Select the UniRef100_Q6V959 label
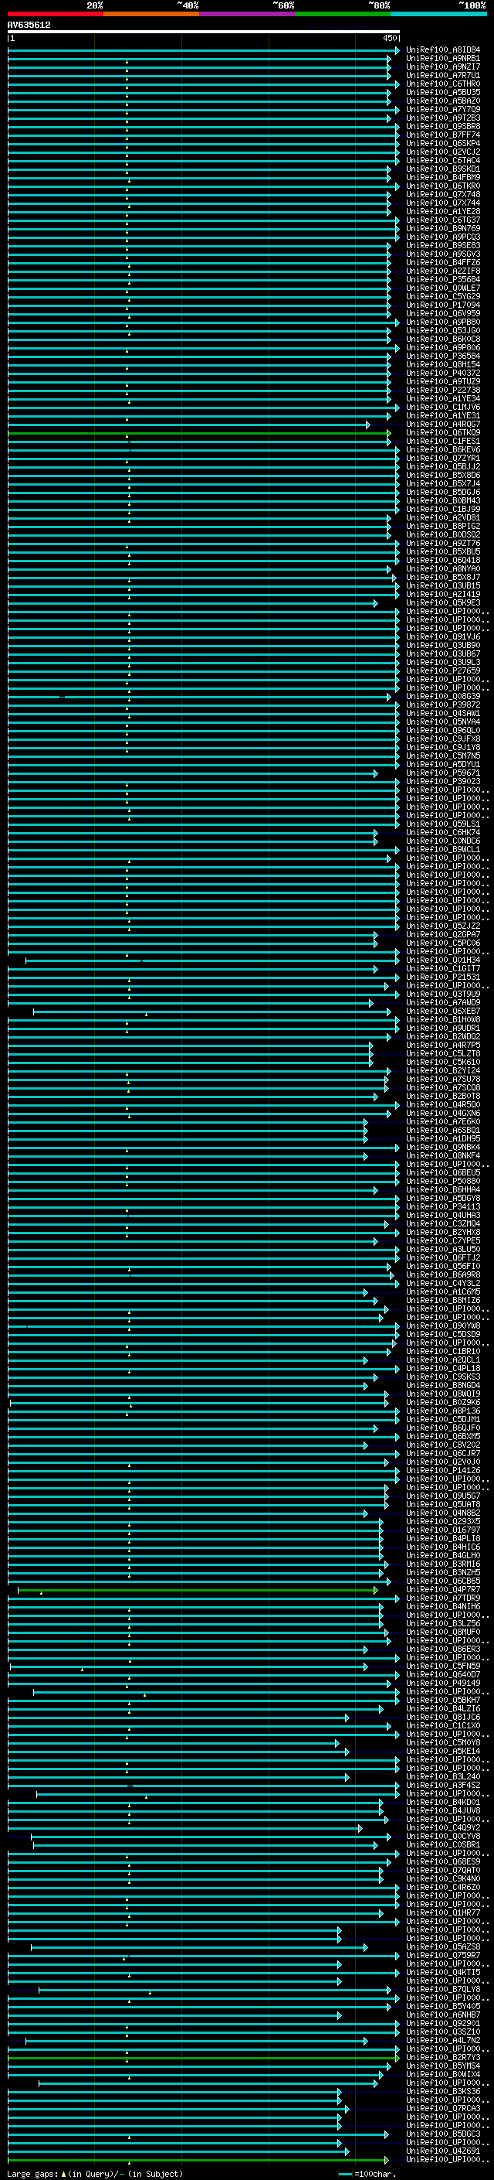The height and width of the screenshot is (2180, 494). click(443, 313)
